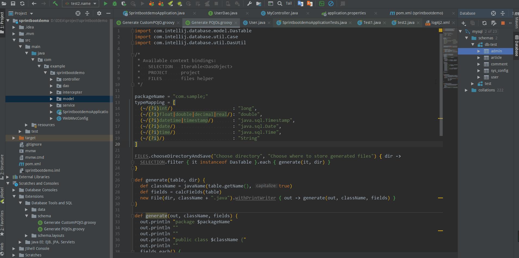Click the '2 of 23' schemas link
The height and width of the screenshot is (258, 519).
pyautogui.click(x=490, y=31)
